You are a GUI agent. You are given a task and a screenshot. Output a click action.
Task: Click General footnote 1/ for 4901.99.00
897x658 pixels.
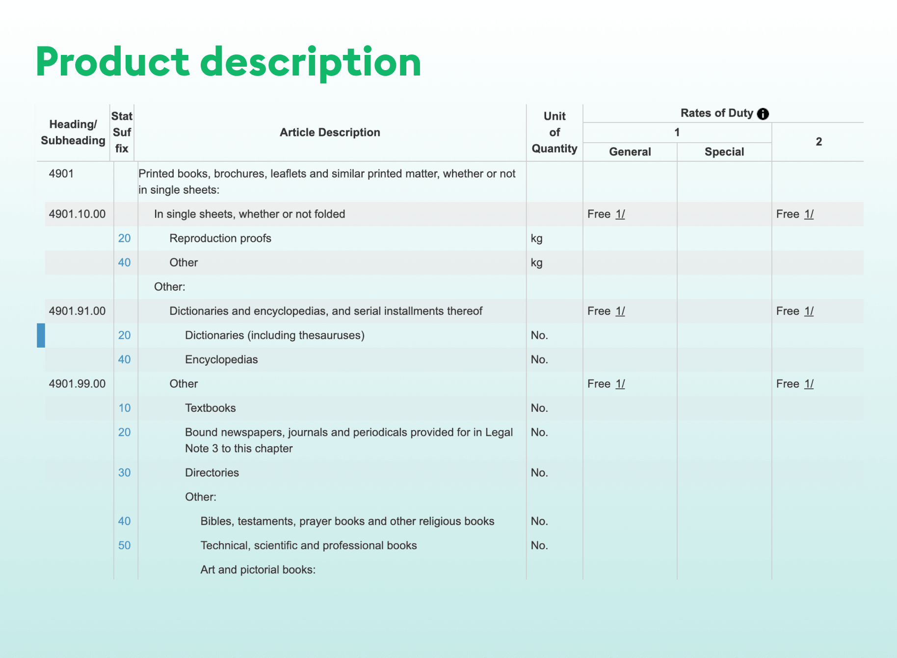[620, 384]
